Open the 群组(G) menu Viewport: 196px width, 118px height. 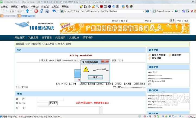[45, 6]
